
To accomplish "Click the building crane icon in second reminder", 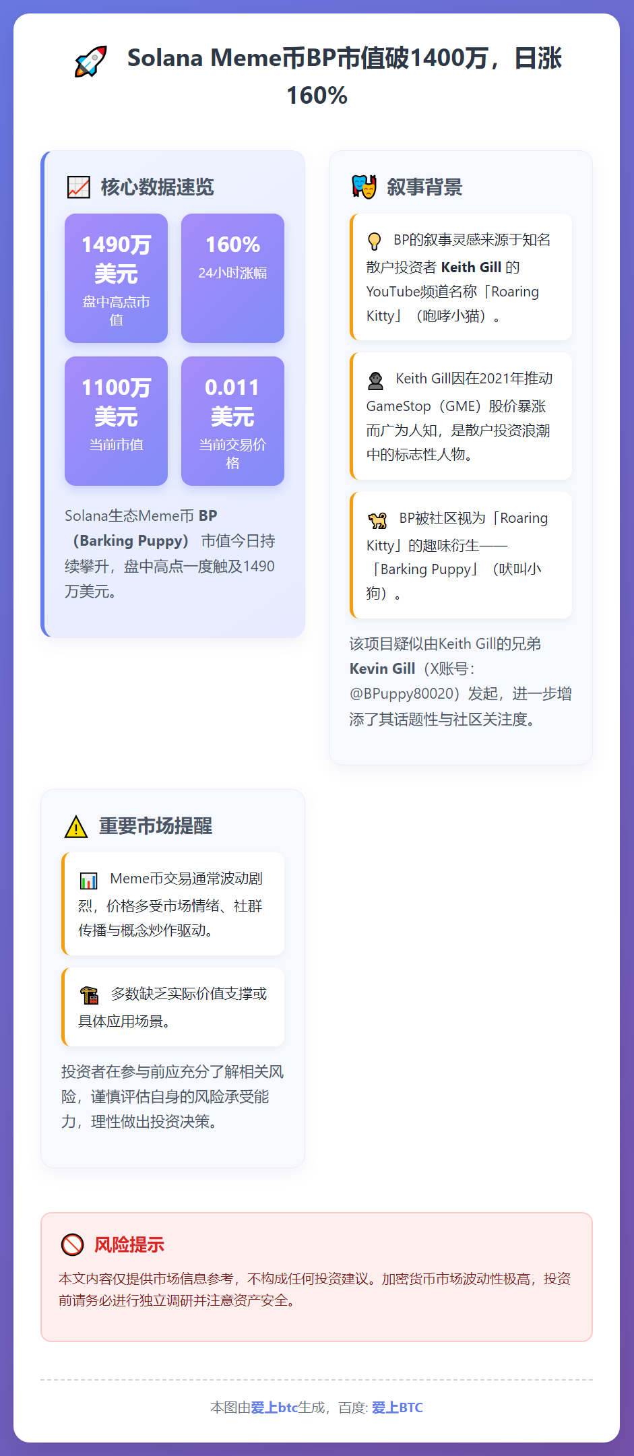I will click(89, 995).
